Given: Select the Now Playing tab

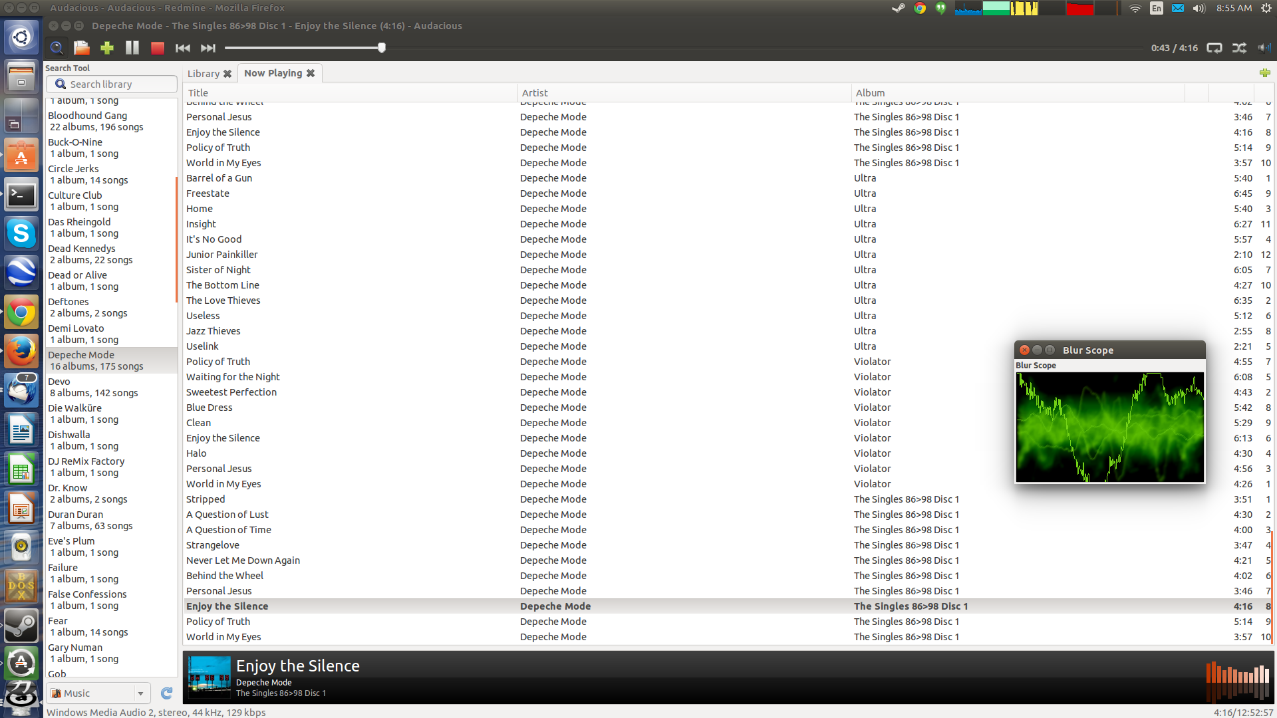Looking at the screenshot, I should pos(273,73).
